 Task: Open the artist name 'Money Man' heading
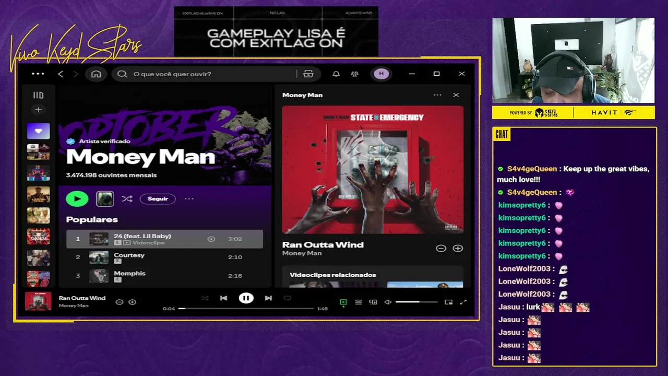click(x=140, y=157)
